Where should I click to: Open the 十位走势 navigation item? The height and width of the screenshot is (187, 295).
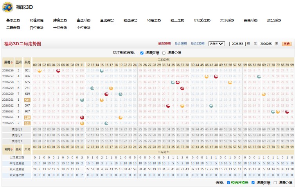coord(60,28)
